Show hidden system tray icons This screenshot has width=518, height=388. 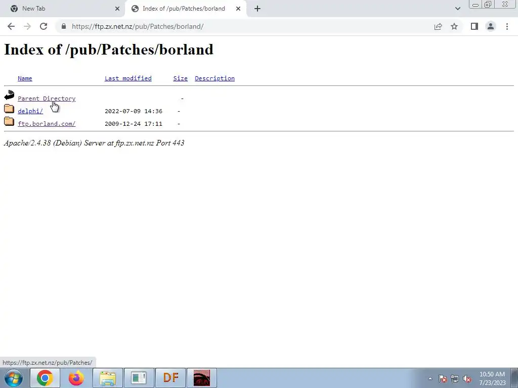point(430,378)
